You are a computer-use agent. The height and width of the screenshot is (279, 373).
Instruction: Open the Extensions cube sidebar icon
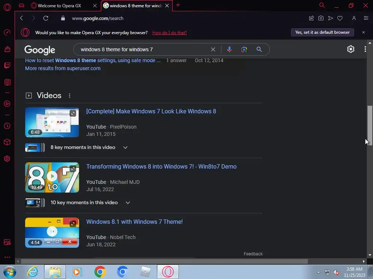click(7, 142)
